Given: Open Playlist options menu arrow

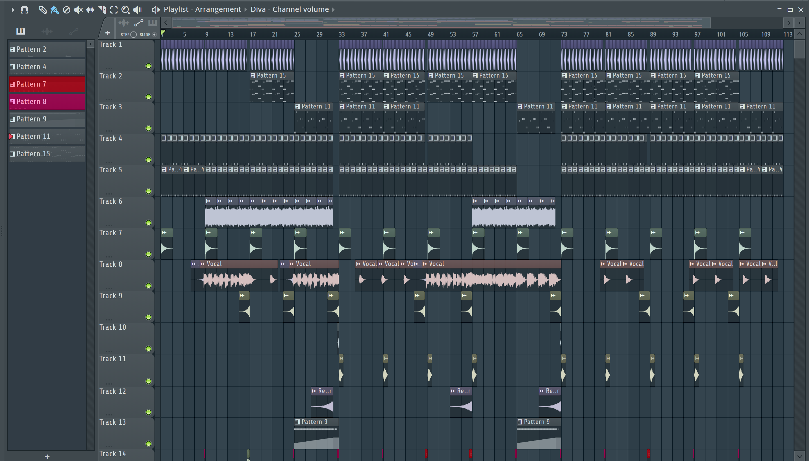Looking at the screenshot, I should click(x=13, y=10).
